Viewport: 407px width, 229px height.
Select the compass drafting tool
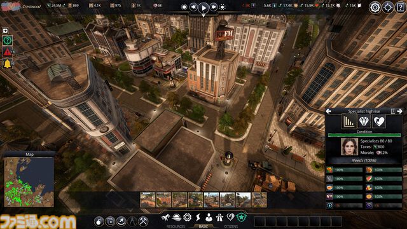[132, 221]
